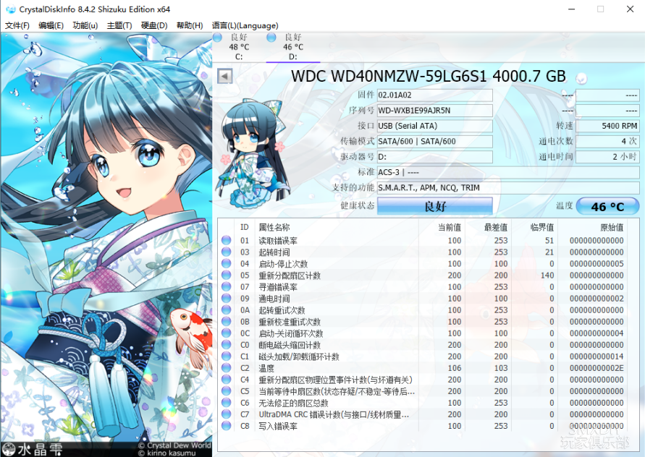Switch to the C: drive tab at 48 °C
Screen dimensions: 645x457
[239, 47]
